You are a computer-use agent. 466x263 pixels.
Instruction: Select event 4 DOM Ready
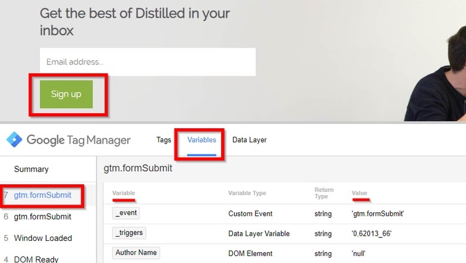pos(36,259)
